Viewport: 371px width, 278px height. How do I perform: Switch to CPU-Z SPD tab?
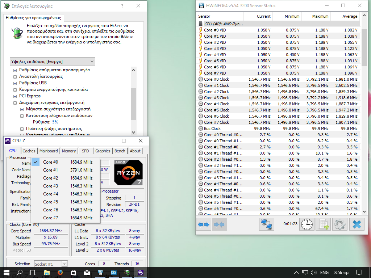(86, 151)
